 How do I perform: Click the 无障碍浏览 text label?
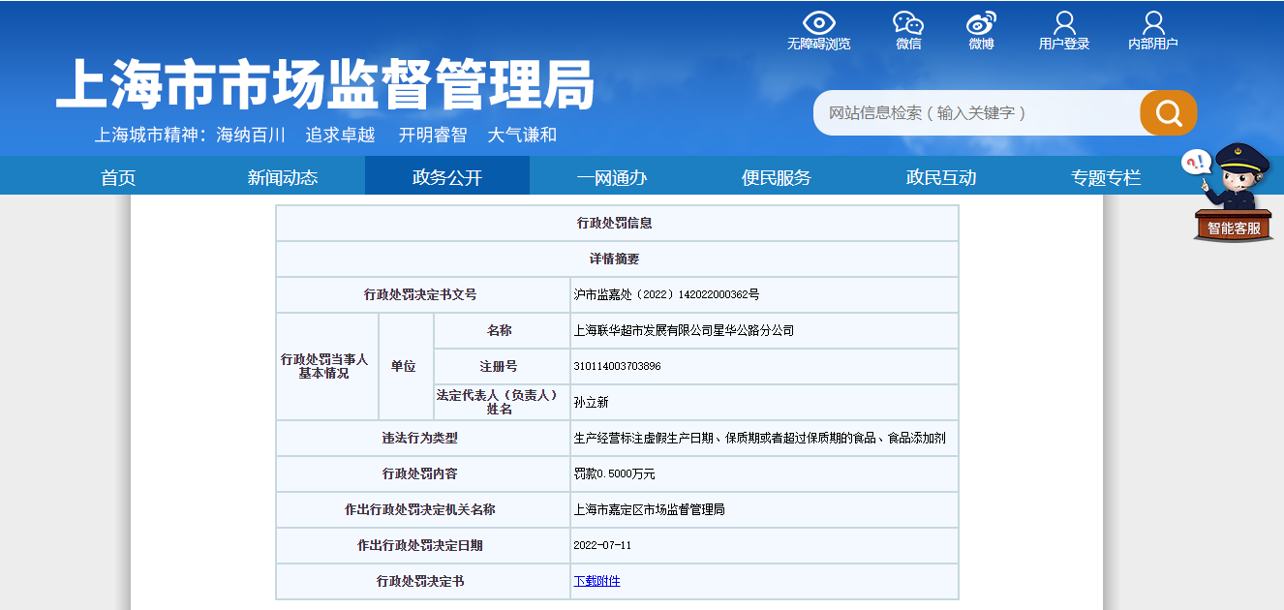pos(818,45)
